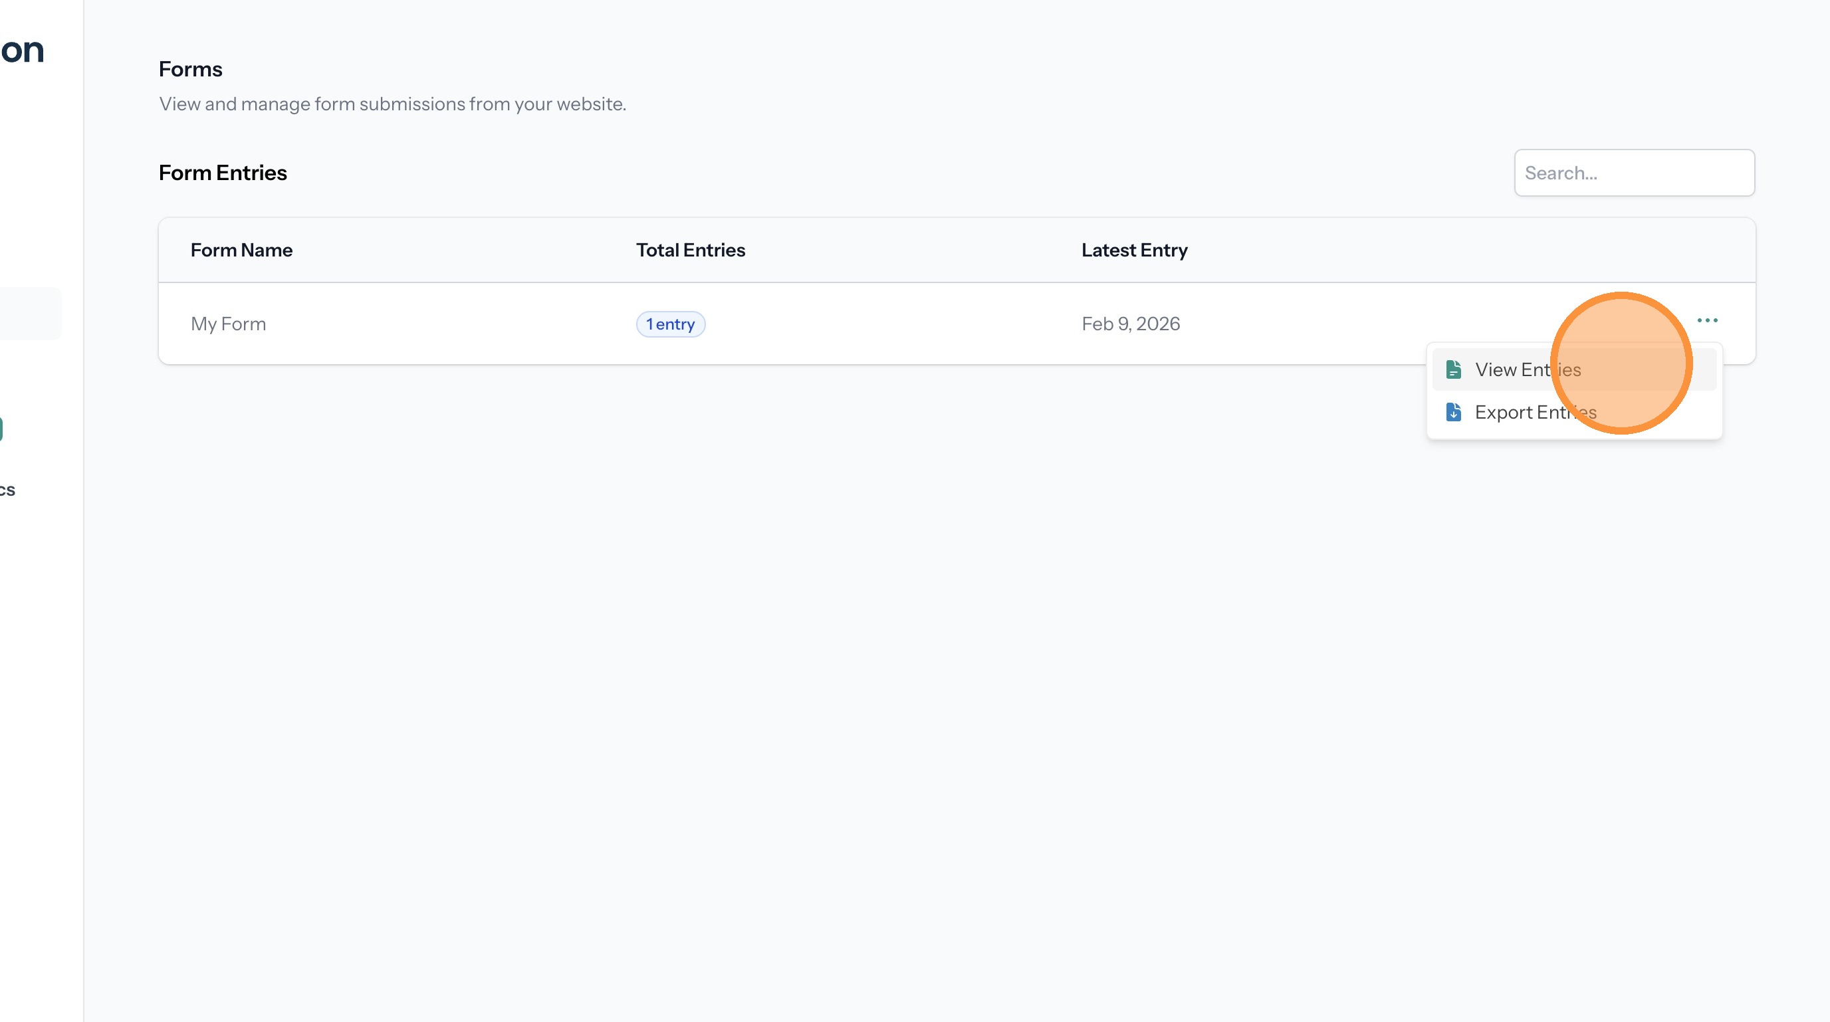
Task: Click the 1 entry badge
Action: [x=670, y=324]
